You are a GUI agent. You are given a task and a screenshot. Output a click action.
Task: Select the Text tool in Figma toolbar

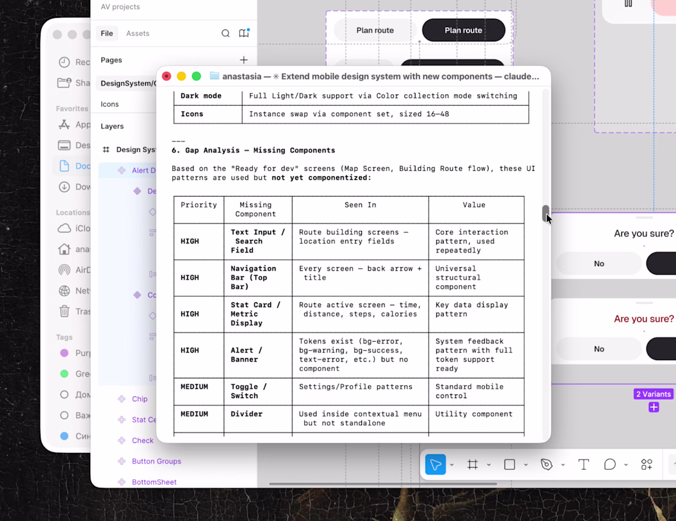584,464
